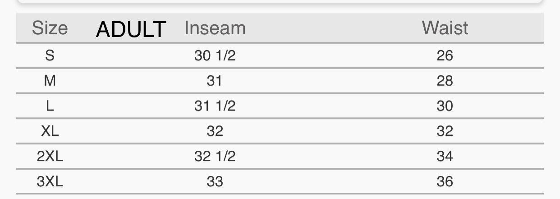The width and height of the screenshot is (560, 199).
Task: Select the L size row label
Action: point(50,106)
